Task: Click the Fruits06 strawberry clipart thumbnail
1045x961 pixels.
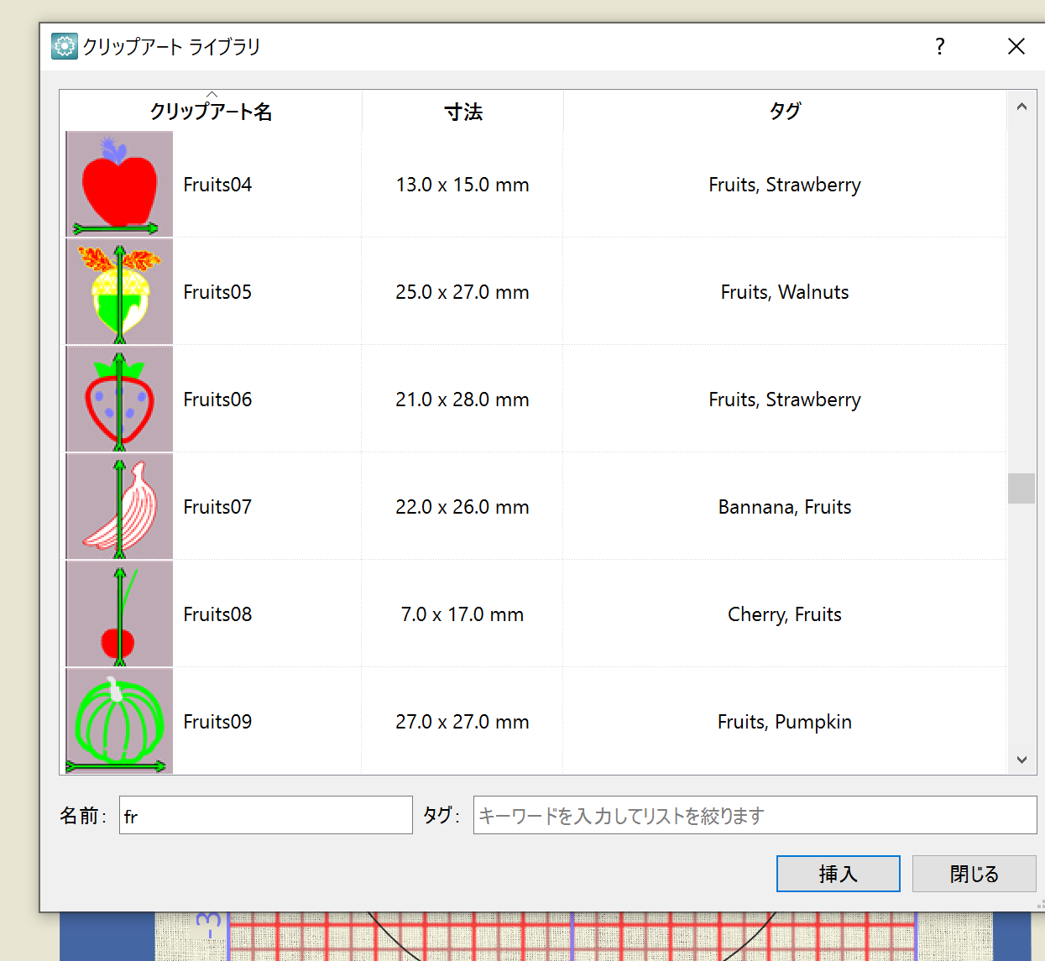Action: 119,399
